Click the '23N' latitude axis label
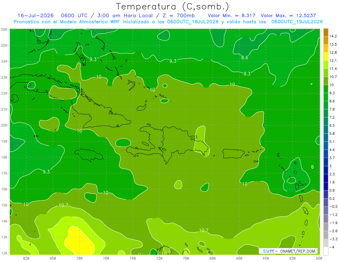The height and width of the screenshot is (262, 339). click(4, 77)
